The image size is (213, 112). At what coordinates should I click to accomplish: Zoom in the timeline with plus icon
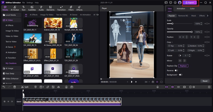209,87
